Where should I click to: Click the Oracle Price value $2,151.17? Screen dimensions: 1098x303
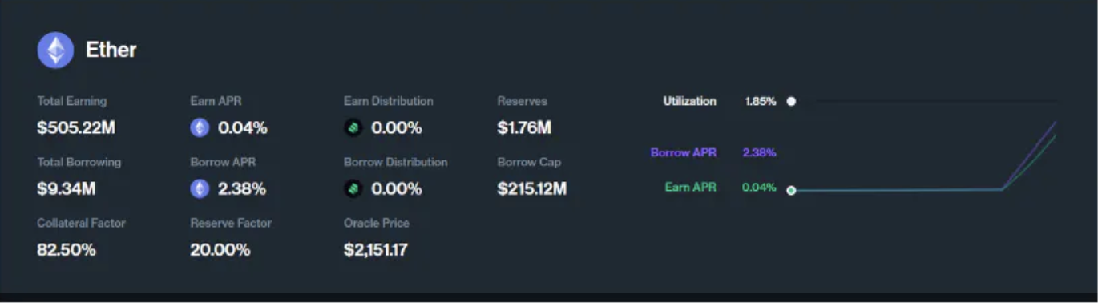click(376, 249)
